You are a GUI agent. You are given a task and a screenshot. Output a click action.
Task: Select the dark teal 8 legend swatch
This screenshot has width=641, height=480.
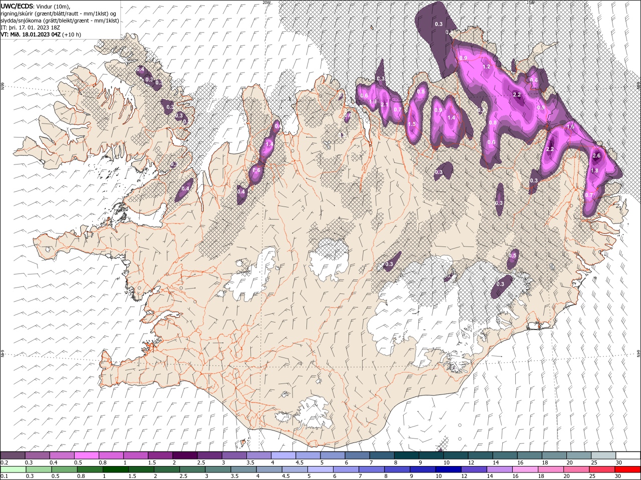point(406,455)
